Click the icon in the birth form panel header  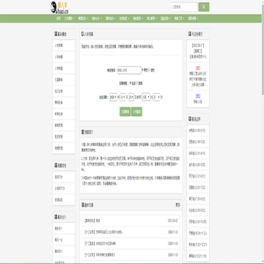coord(82,34)
